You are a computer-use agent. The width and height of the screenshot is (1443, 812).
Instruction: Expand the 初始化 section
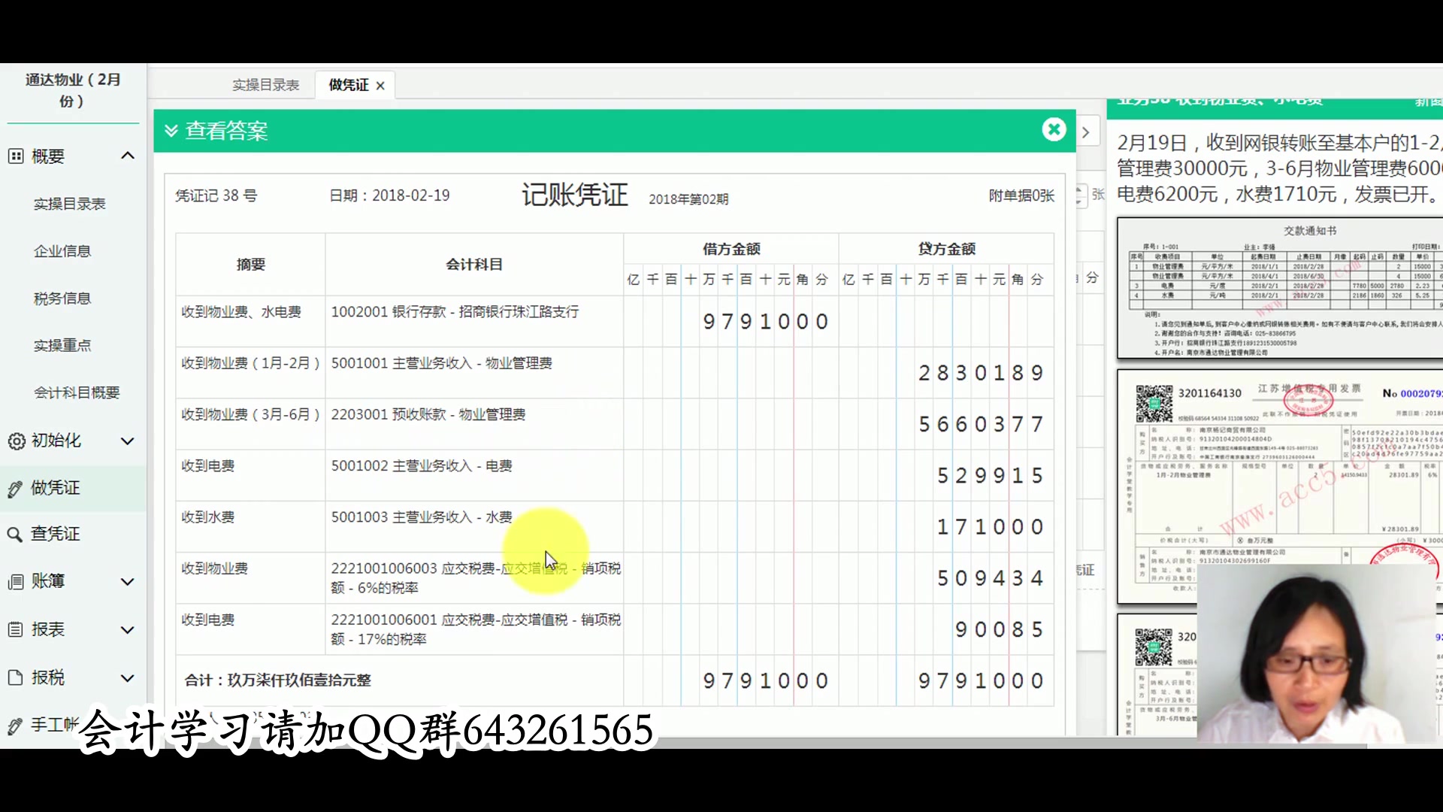[128, 442]
